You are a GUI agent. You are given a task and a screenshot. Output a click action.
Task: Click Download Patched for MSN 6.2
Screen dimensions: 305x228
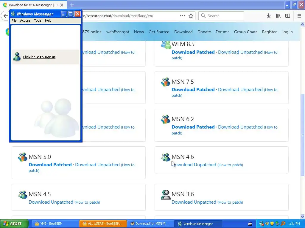(x=193, y=127)
